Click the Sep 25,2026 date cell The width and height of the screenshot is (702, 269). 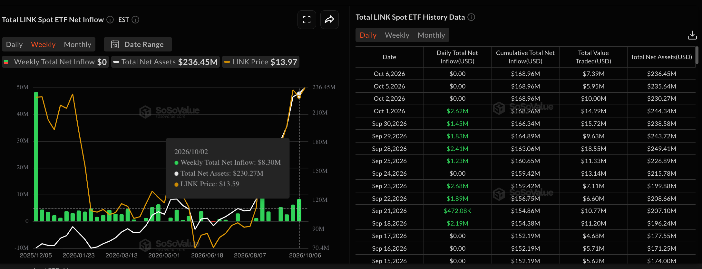point(389,161)
